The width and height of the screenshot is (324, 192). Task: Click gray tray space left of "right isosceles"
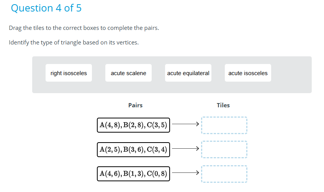[x=39, y=75]
